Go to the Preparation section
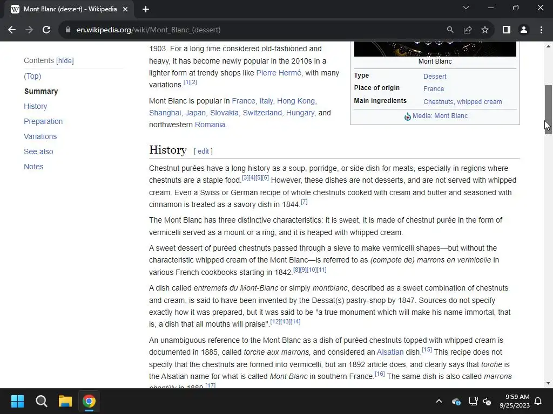Image resolution: width=553 pixels, height=414 pixels. [43, 121]
